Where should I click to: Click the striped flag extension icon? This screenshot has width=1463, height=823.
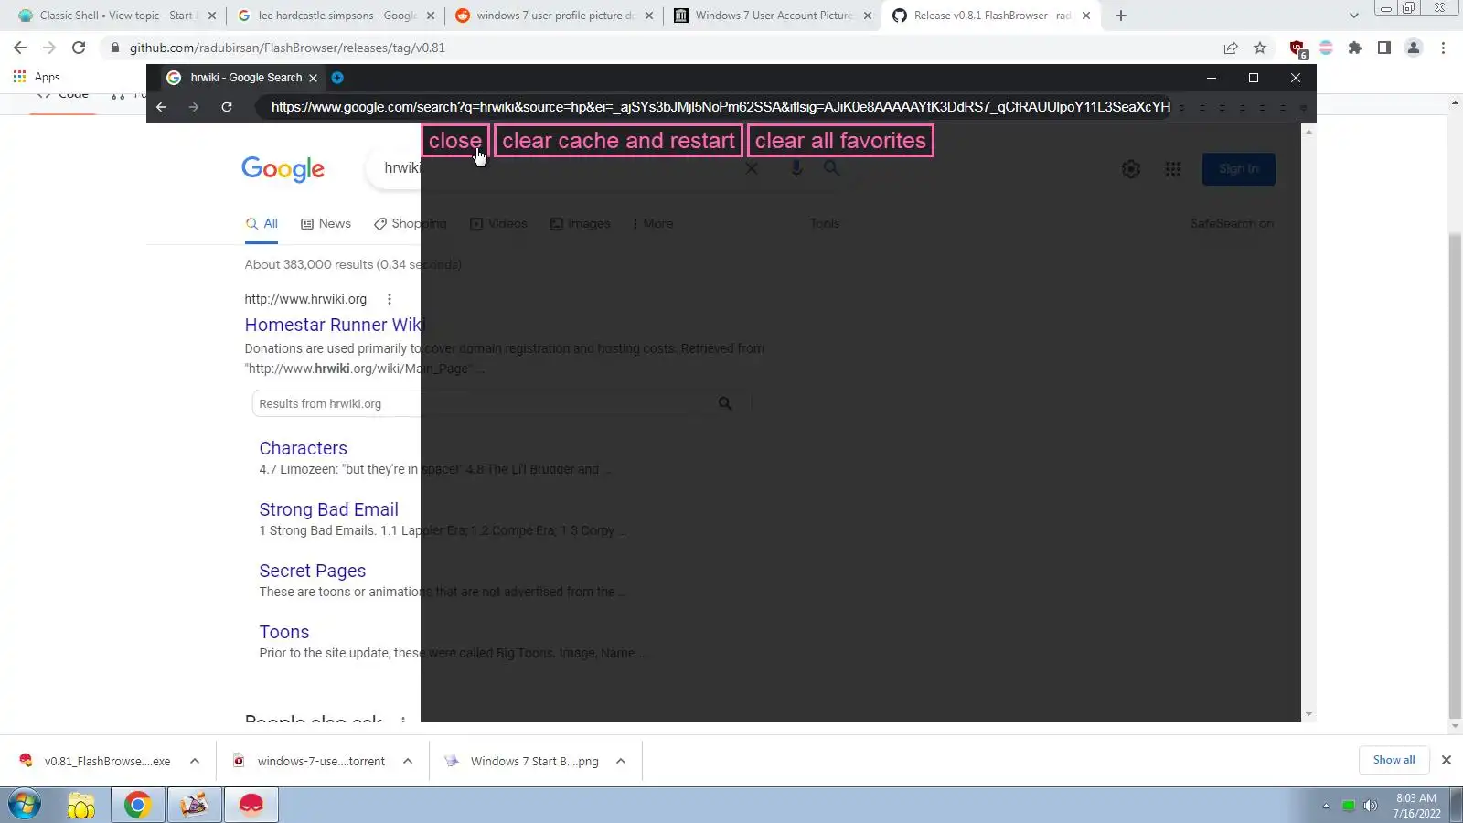(1326, 48)
